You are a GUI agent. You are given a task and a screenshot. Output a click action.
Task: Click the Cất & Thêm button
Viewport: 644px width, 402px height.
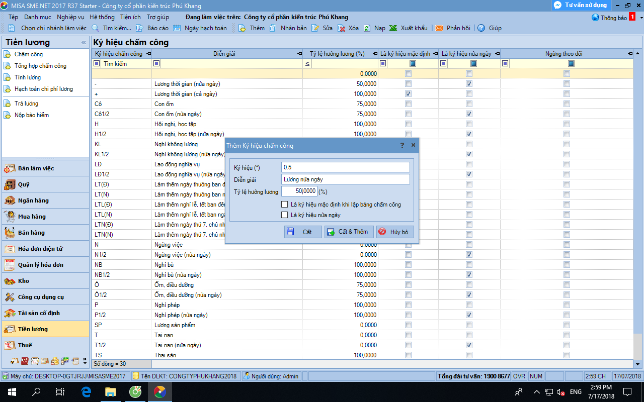[x=349, y=232]
